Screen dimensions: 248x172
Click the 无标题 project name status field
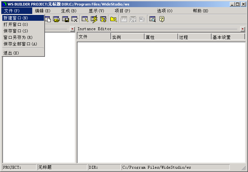62,167
